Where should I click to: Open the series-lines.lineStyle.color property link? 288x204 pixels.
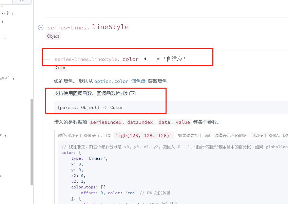(x=97, y=59)
